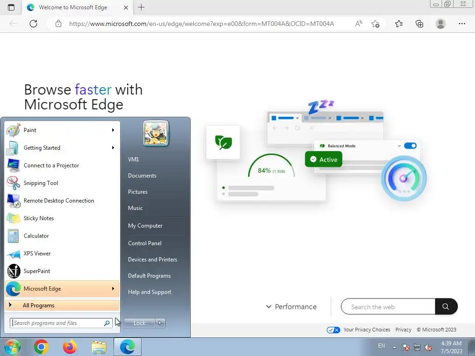The image size is (475, 356).
Task: Click the Lock button
Action: (x=139, y=323)
